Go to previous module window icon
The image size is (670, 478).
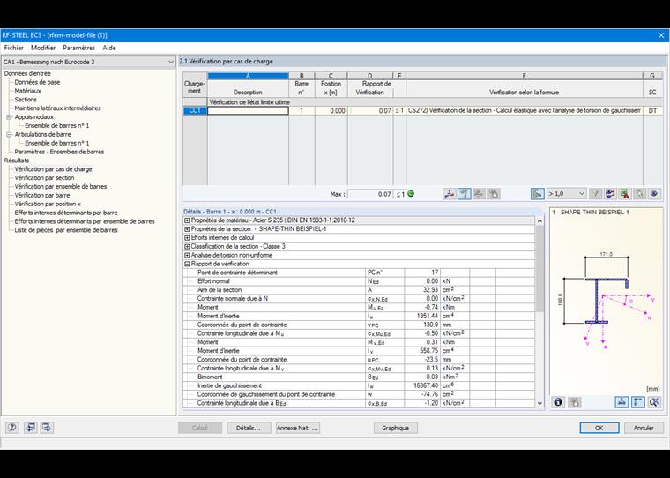pos(30,428)
